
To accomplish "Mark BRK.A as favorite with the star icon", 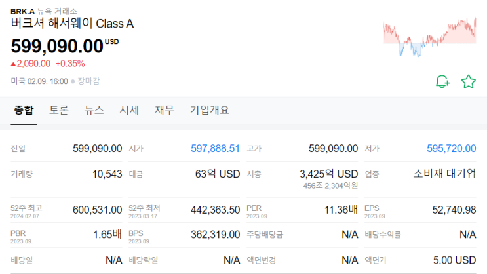I will click(x=469, y=82).
